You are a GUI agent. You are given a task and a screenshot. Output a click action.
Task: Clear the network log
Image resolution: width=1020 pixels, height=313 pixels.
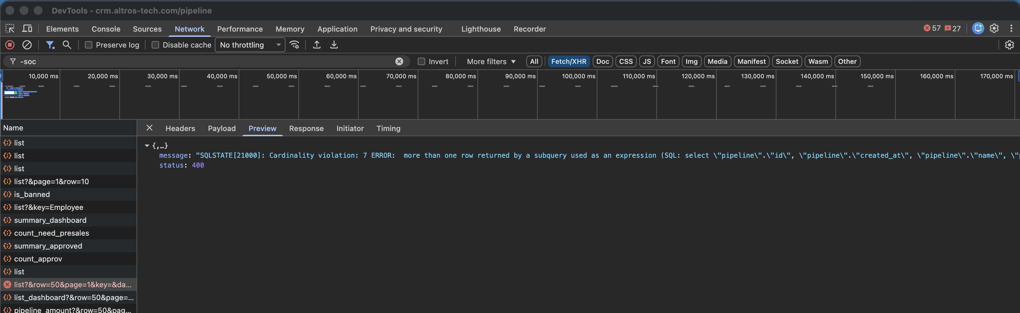pos(27,45)
